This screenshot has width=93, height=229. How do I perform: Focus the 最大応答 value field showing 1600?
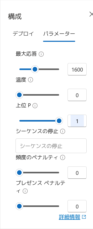pos(77,69)
